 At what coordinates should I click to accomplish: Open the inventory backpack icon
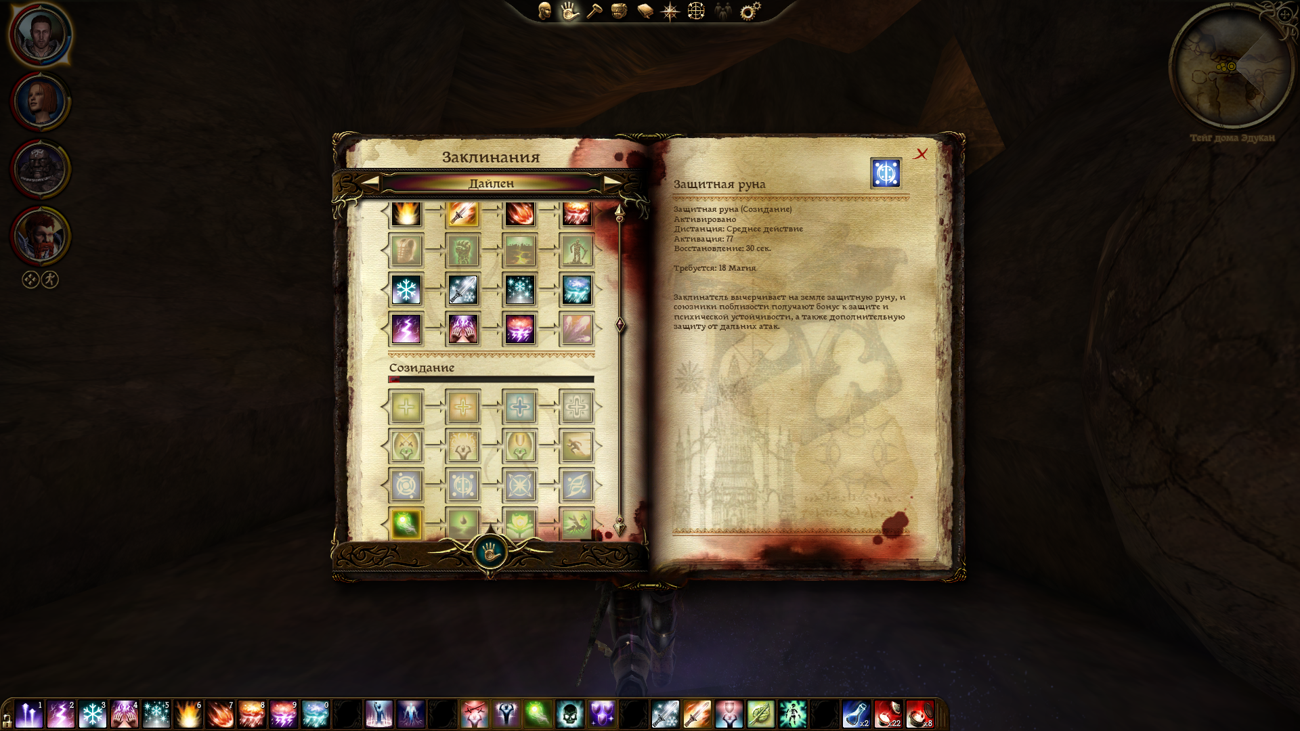pyautogui.click(x=619, y=11)
